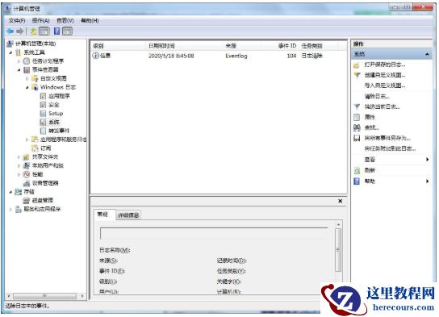
Task: Expand the 服务和应用程序 tree node
Action: coord(10,209)
